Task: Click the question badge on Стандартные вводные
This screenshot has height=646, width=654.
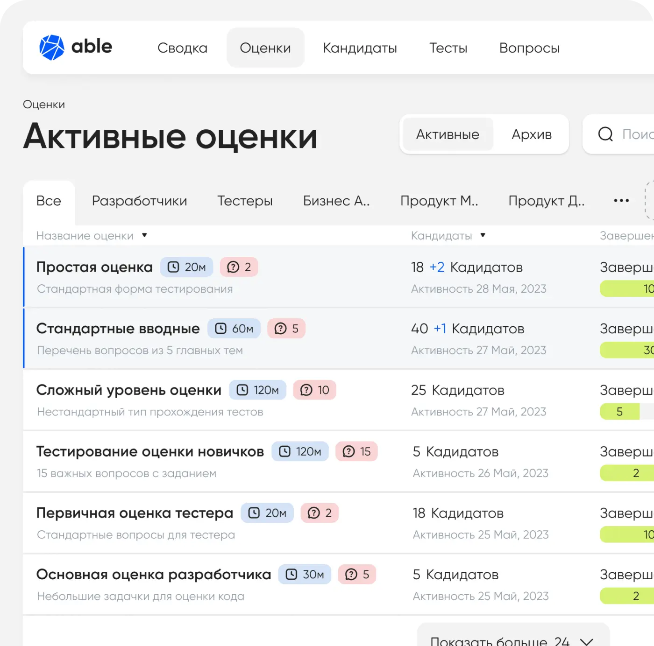Action: 286,329
